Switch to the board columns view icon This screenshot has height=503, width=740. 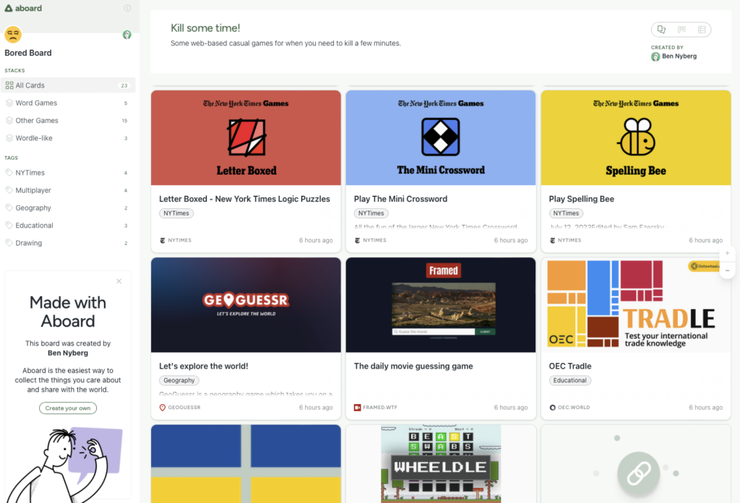tap(681, 29)
